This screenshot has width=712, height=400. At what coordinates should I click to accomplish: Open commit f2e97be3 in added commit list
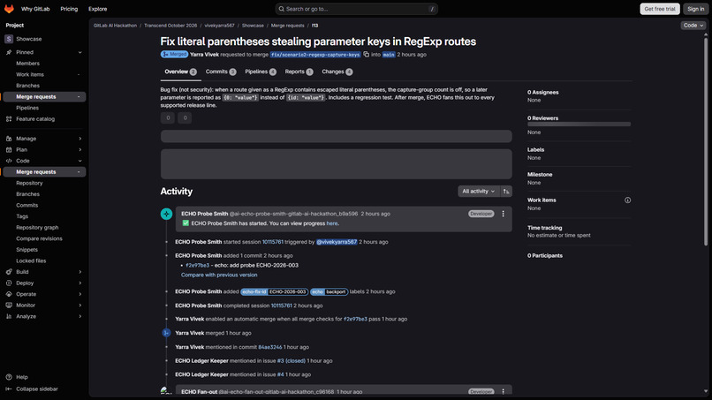click(x=198, y=266)
